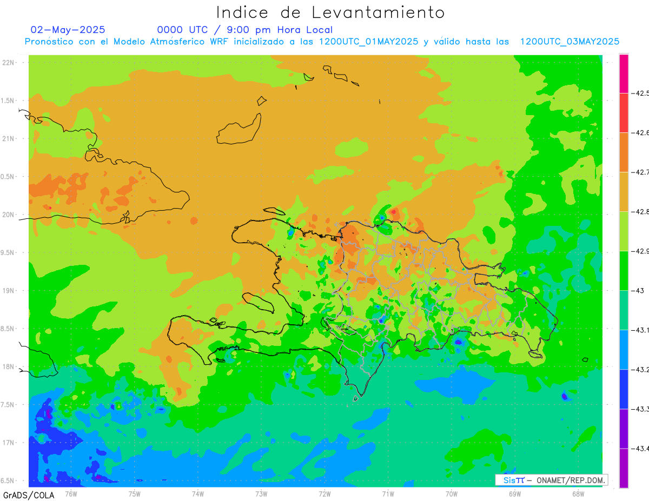Click the '17N' latitude label
Viewport: 649px width, 501px height.
9,443
